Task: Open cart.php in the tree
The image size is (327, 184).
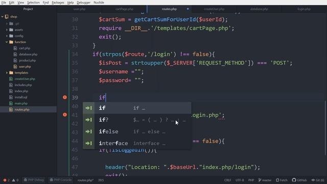Action: pos(25,48)
